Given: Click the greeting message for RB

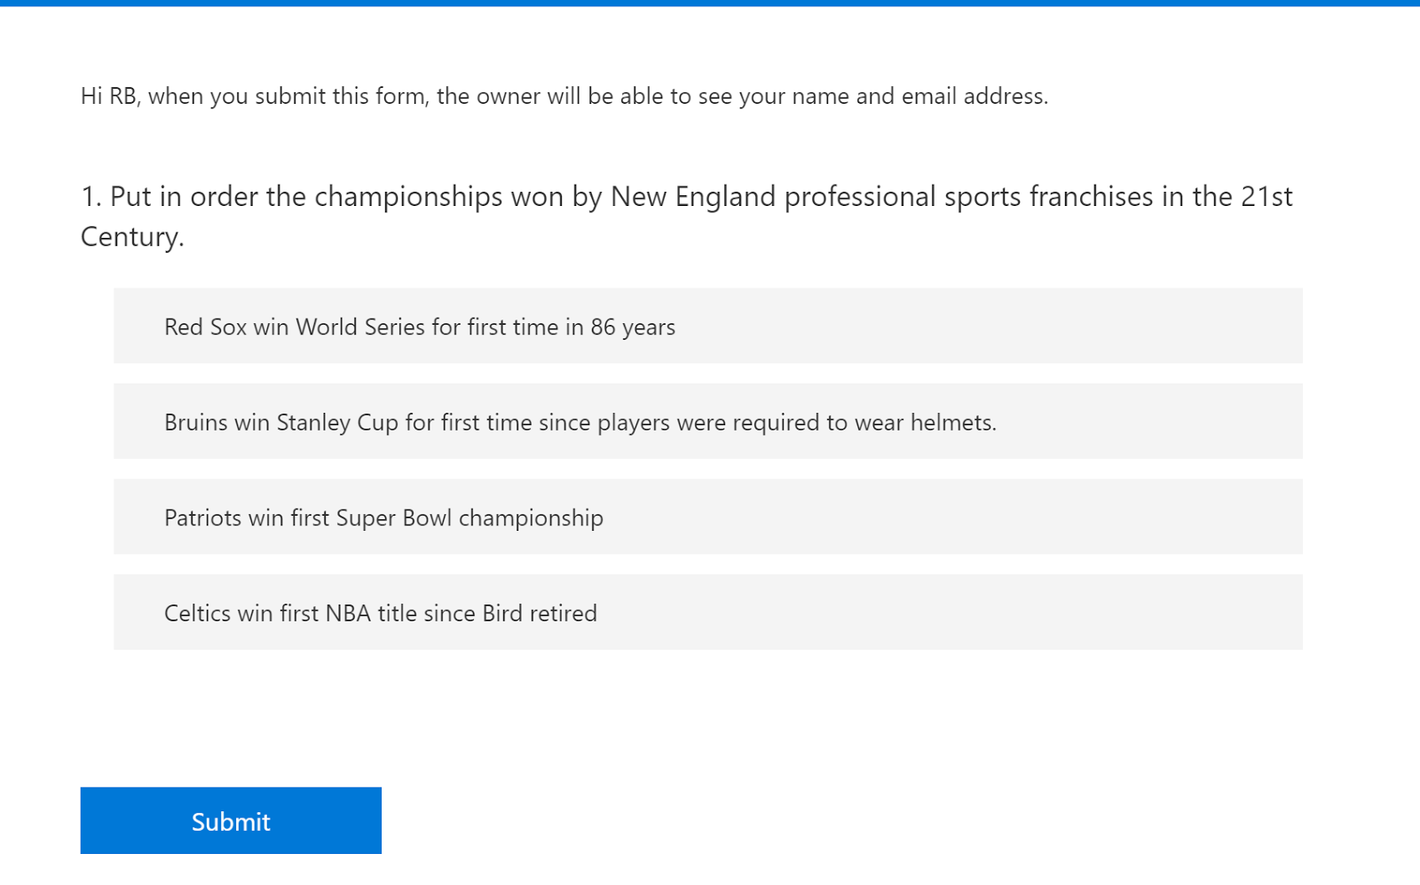Looking at the screenshot, I should [x=564, y=96].
